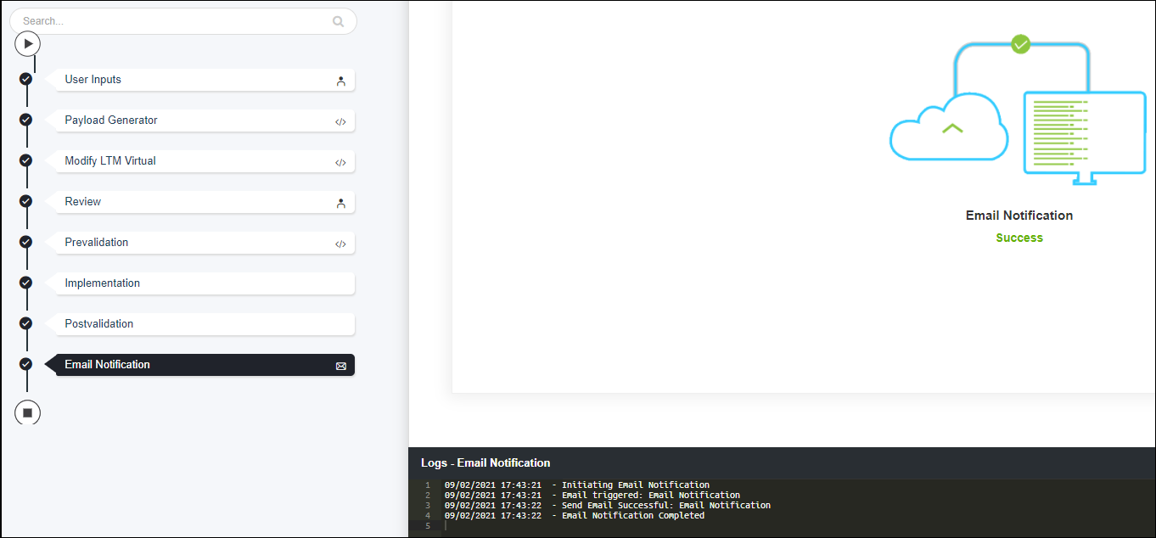Click the checkmark node beside Postvalidation
1156x538 pixels.
pos(26,323)
